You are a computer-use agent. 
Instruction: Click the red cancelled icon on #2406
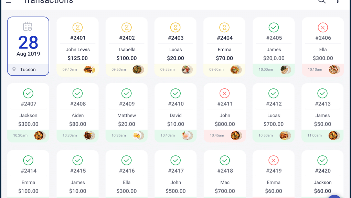click(x=322, y=27)
